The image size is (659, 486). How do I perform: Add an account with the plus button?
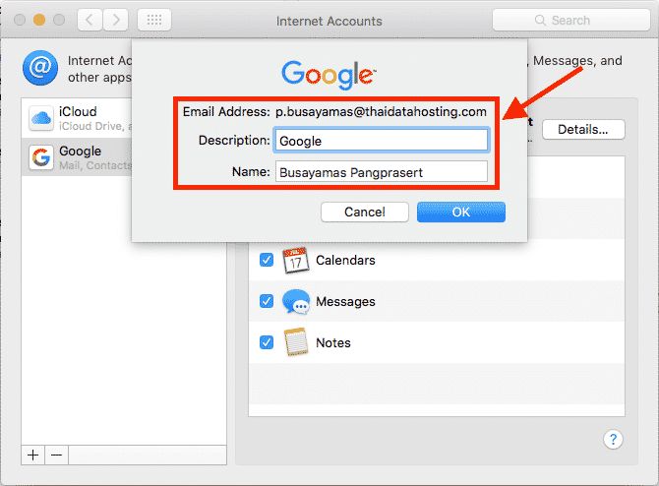pyautogui.click(x=32, y=455)
